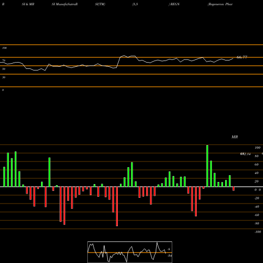Click the 'SI(TM)' header label
263x263 pixels.
[x=100, y=4]
